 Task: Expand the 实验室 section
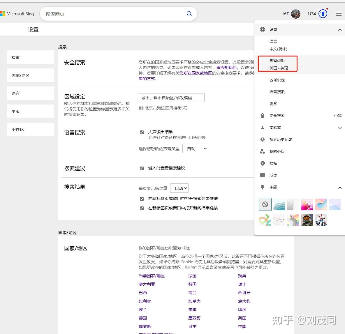[x=340, y=128]
